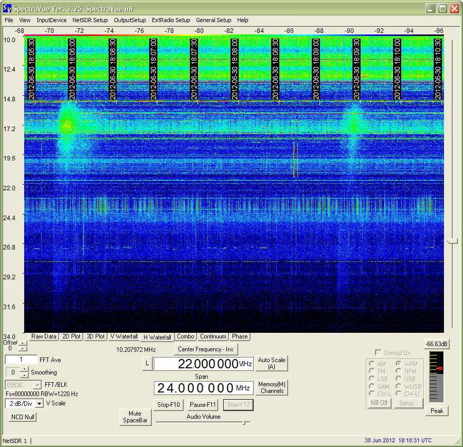Click the Stop-F10 button
Screen dimensions: 463x447
click(168, 405)
